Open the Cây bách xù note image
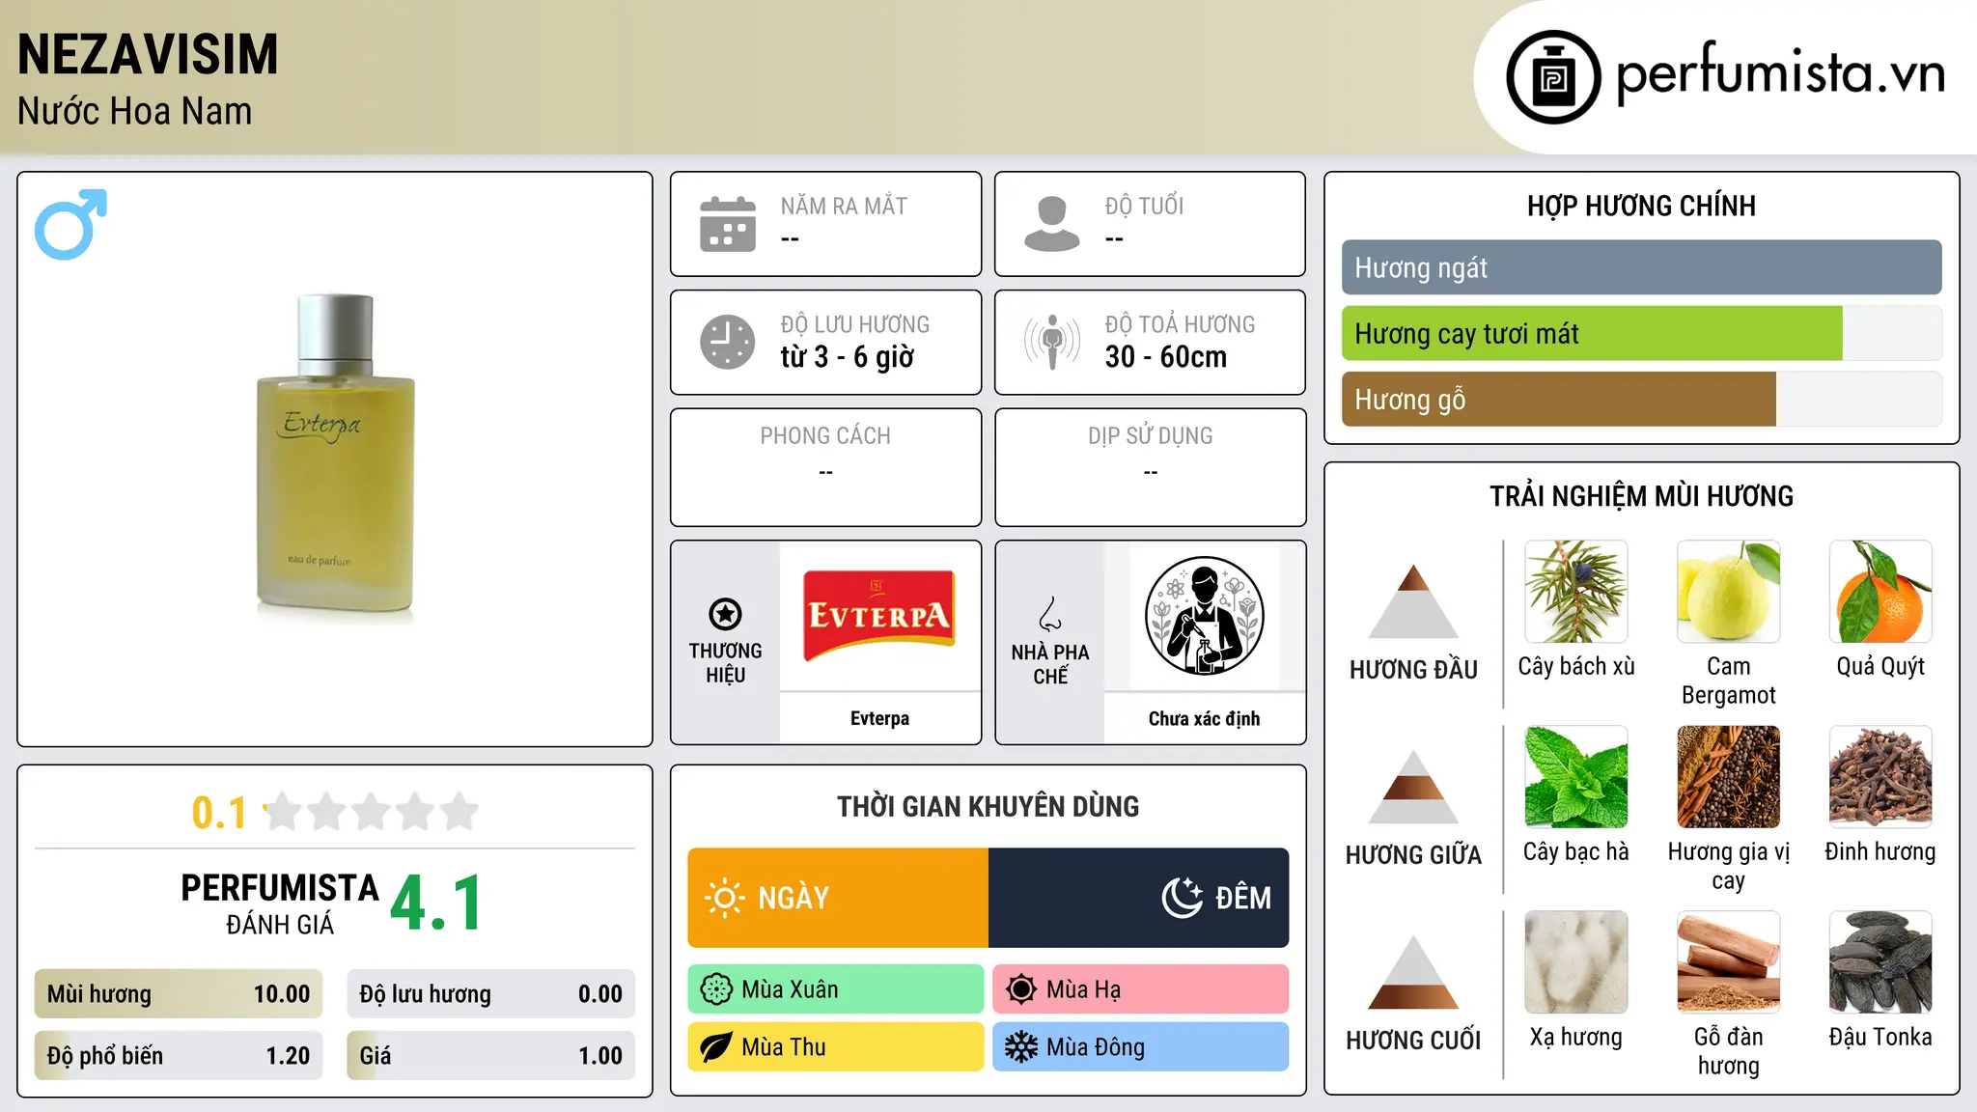 tap(1576, 592)
